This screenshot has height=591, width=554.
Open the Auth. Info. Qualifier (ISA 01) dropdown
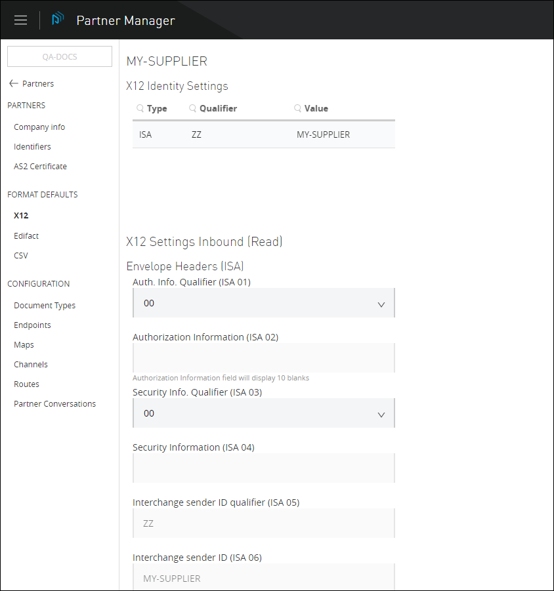(263, 304)
